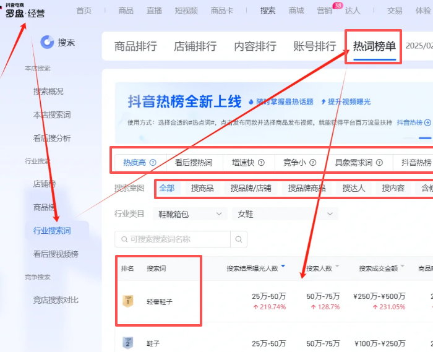Open 搜索概况 in sidebar
The height and width of the screenshot is (352, 433).
pos(48,92)
